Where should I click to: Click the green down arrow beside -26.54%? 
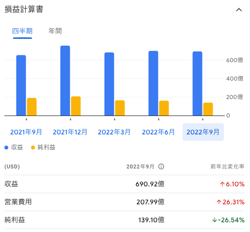215,220
